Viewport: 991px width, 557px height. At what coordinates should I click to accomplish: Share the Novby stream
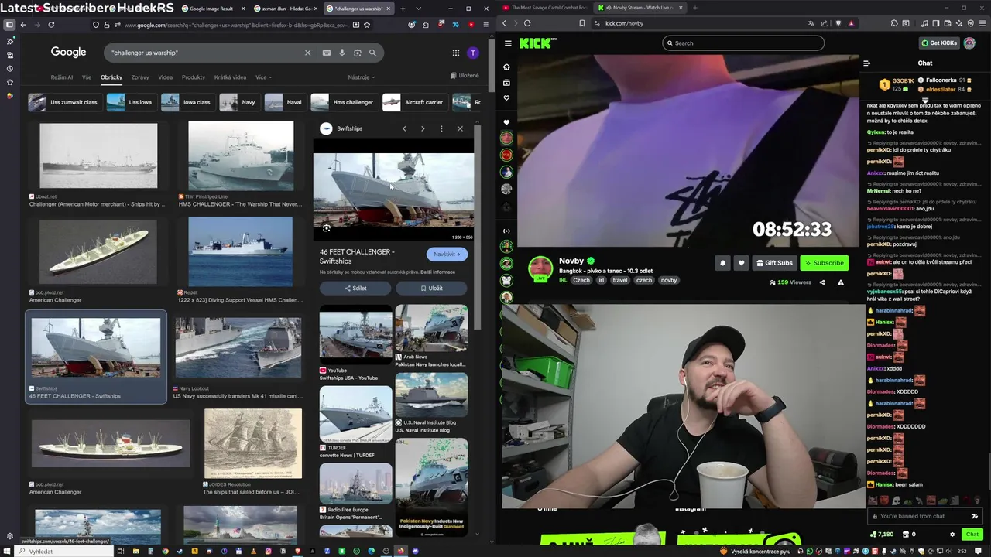tap(822, 282)
